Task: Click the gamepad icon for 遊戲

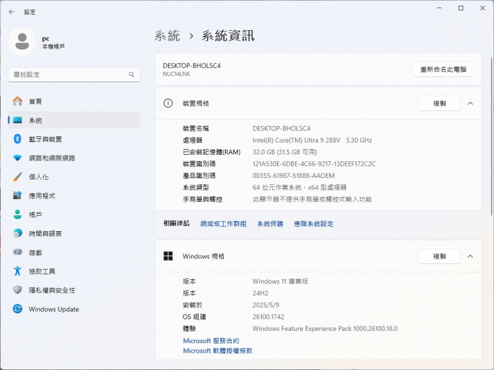Action: (17, 252)
